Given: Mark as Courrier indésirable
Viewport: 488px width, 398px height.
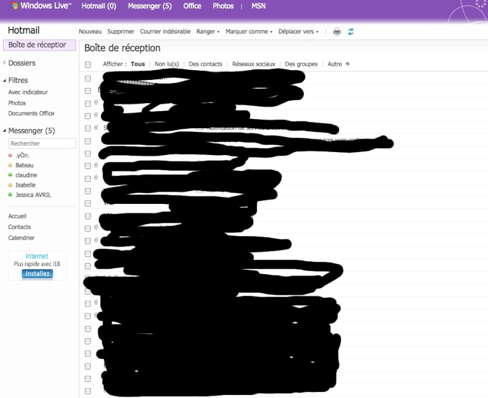Looking at the screenshot, I should pos(165,32).
